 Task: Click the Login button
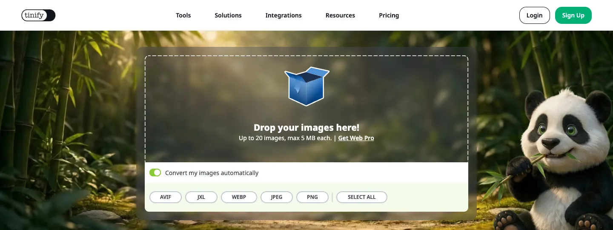pyautogui.click(x=535, y=15)
